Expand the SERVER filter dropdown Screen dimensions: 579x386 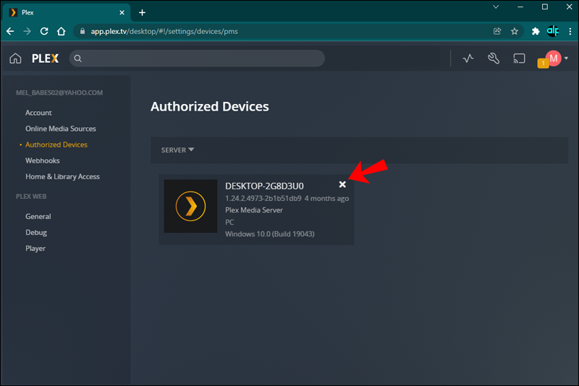pyautogui.click(x=178, y=150)
